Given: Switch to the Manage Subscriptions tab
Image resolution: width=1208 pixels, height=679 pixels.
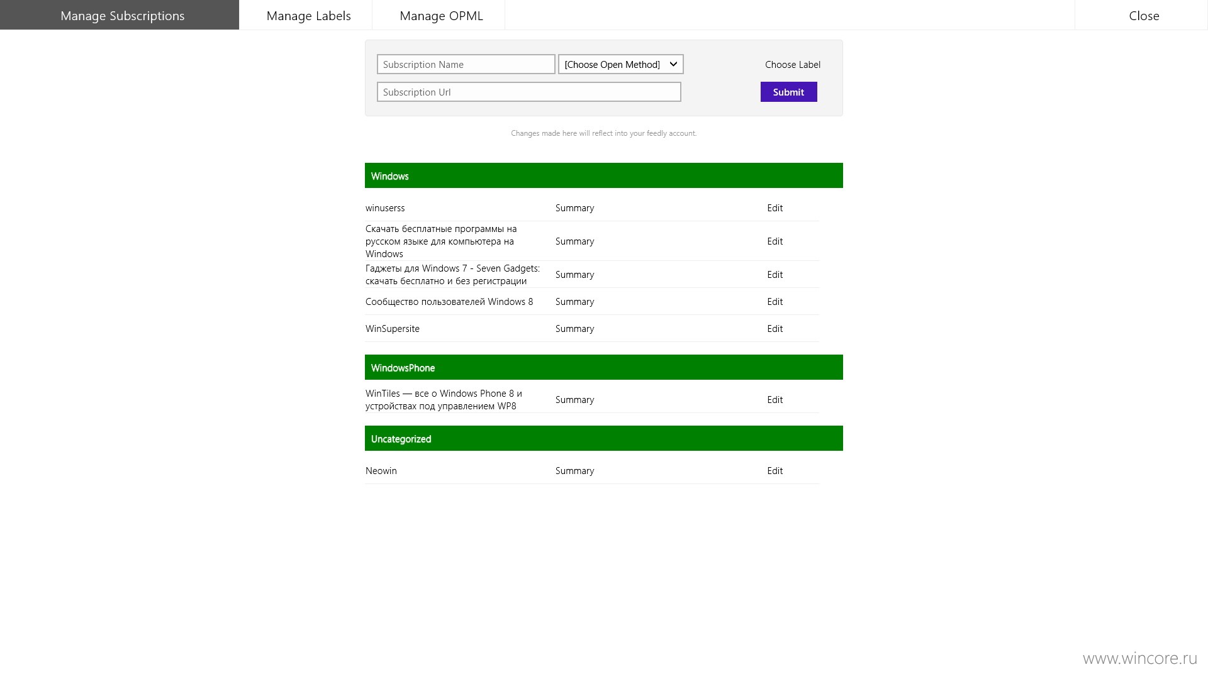Looking at the screenshot, I should pos(120,15).
